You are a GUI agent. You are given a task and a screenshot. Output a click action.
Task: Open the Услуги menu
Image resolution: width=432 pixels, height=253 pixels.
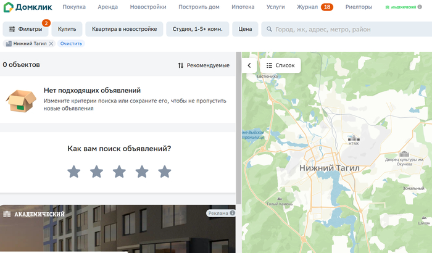[x=275, y=7]
